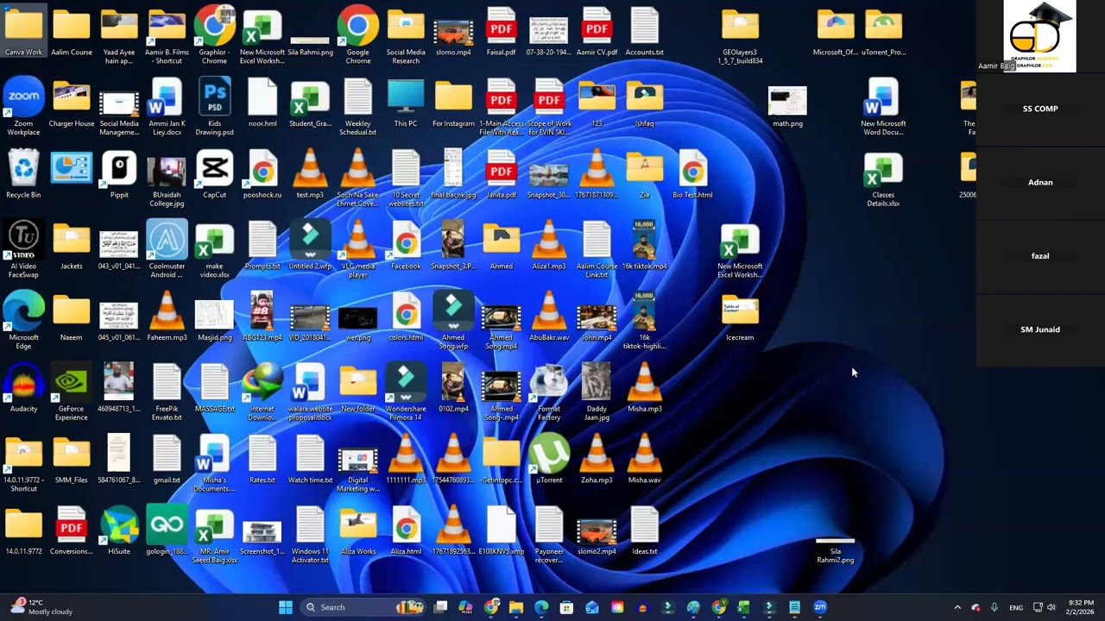
Task: Open the Naeem folder
Action: coord(72,318)
